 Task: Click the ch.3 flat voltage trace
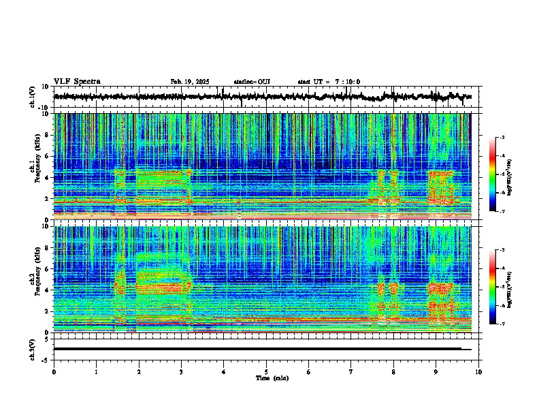[262, 349]
